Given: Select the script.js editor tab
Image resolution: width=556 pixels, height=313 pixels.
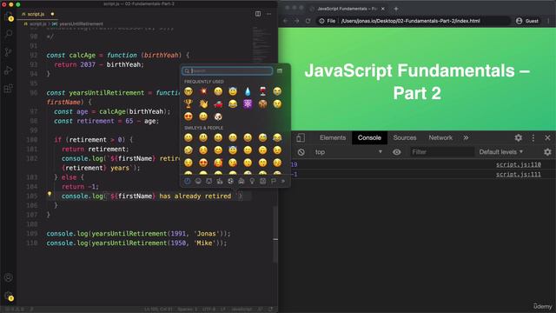Looking at the screenshot, I should click(36, 14).
